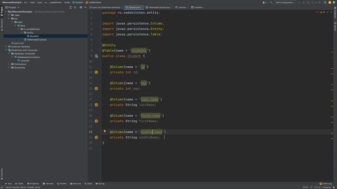Open the Structure tool window stripe button
Viewport: 337px width, 189px height.
click(2, 25)
